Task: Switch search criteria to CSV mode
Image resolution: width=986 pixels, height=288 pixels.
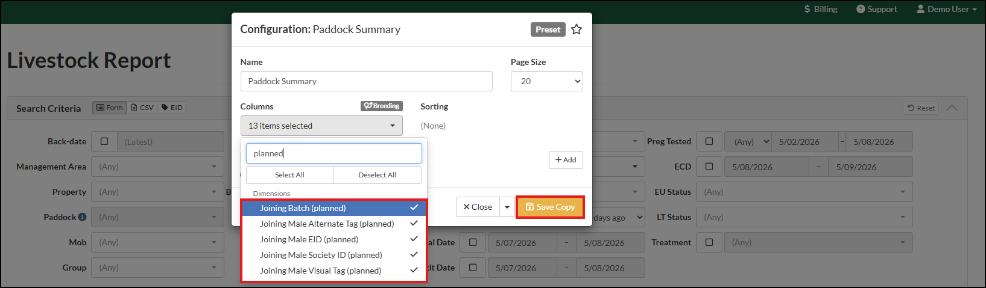Action: [x=142, y=108]
